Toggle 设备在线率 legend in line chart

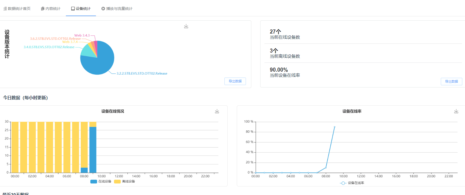[x=352, y=183]
